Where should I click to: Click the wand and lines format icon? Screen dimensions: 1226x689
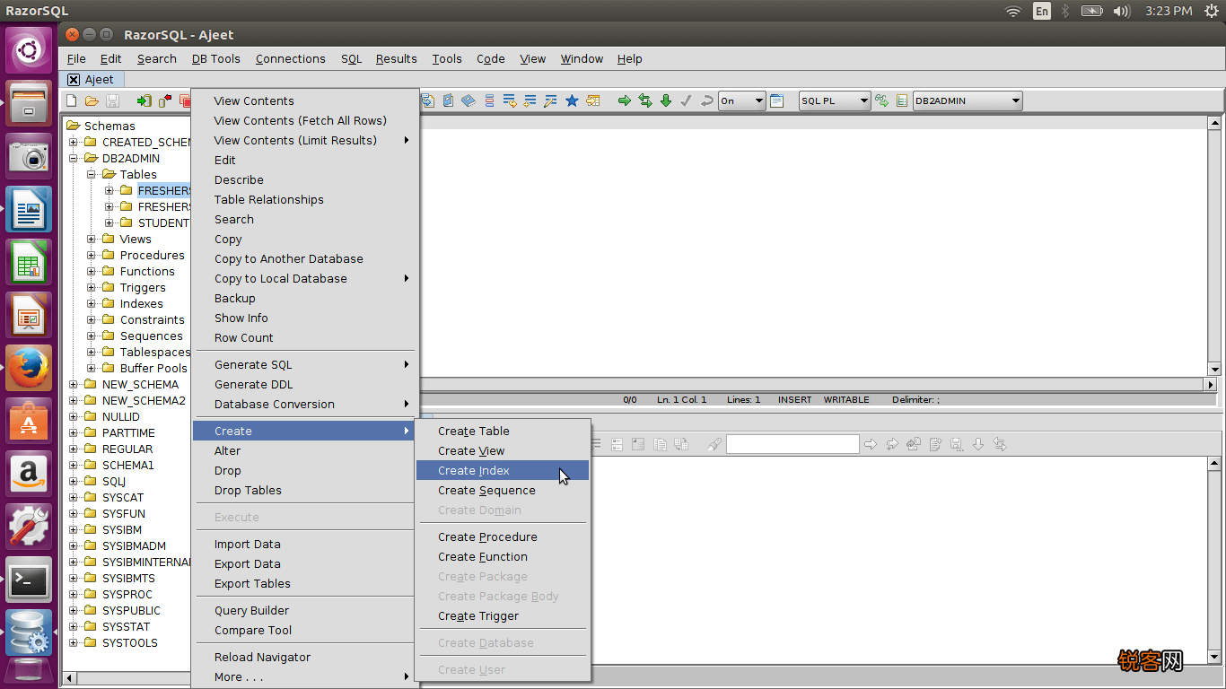pyautogui.click(x=550, y=101)
